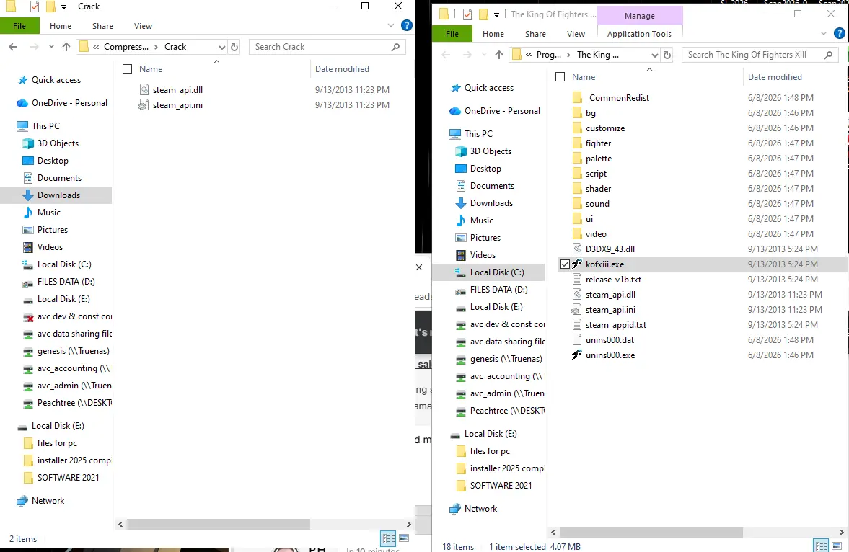
Task: Select the steam_appid.txt file
Action: 615,325
